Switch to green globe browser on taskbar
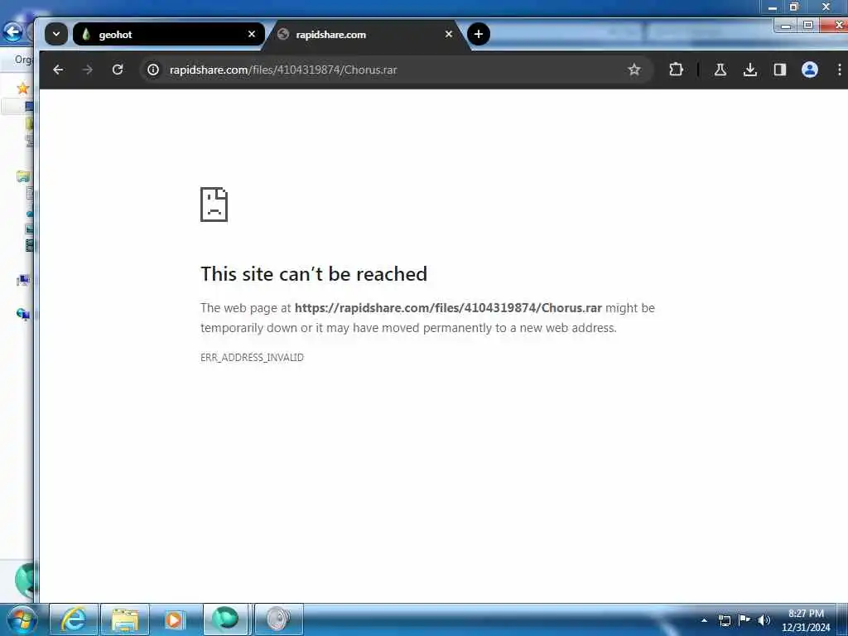Image resolution: width=848 pixels, height=636 pixels. pos(225,619)
